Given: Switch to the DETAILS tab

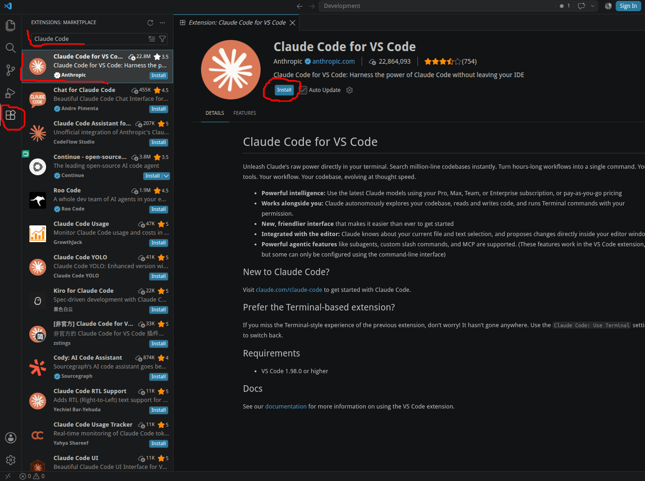Looking at the screenshot, I should pyautogui.click(x=215, y=113).
